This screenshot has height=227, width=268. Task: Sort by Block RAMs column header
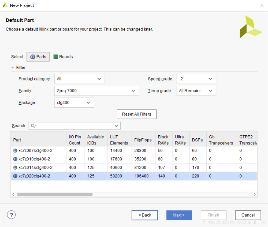point(164,140)
